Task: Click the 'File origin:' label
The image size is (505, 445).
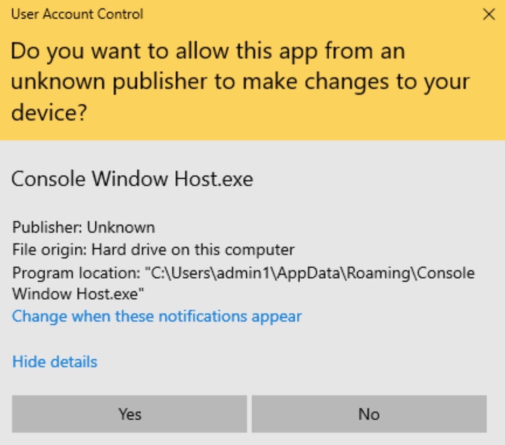Action: pyautogui.click(x=50, y=249)
